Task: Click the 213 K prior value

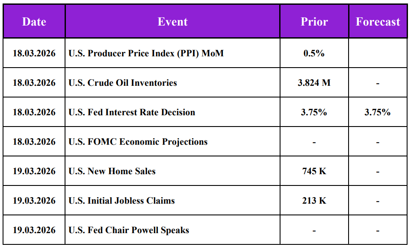Action: coord(314,201)
